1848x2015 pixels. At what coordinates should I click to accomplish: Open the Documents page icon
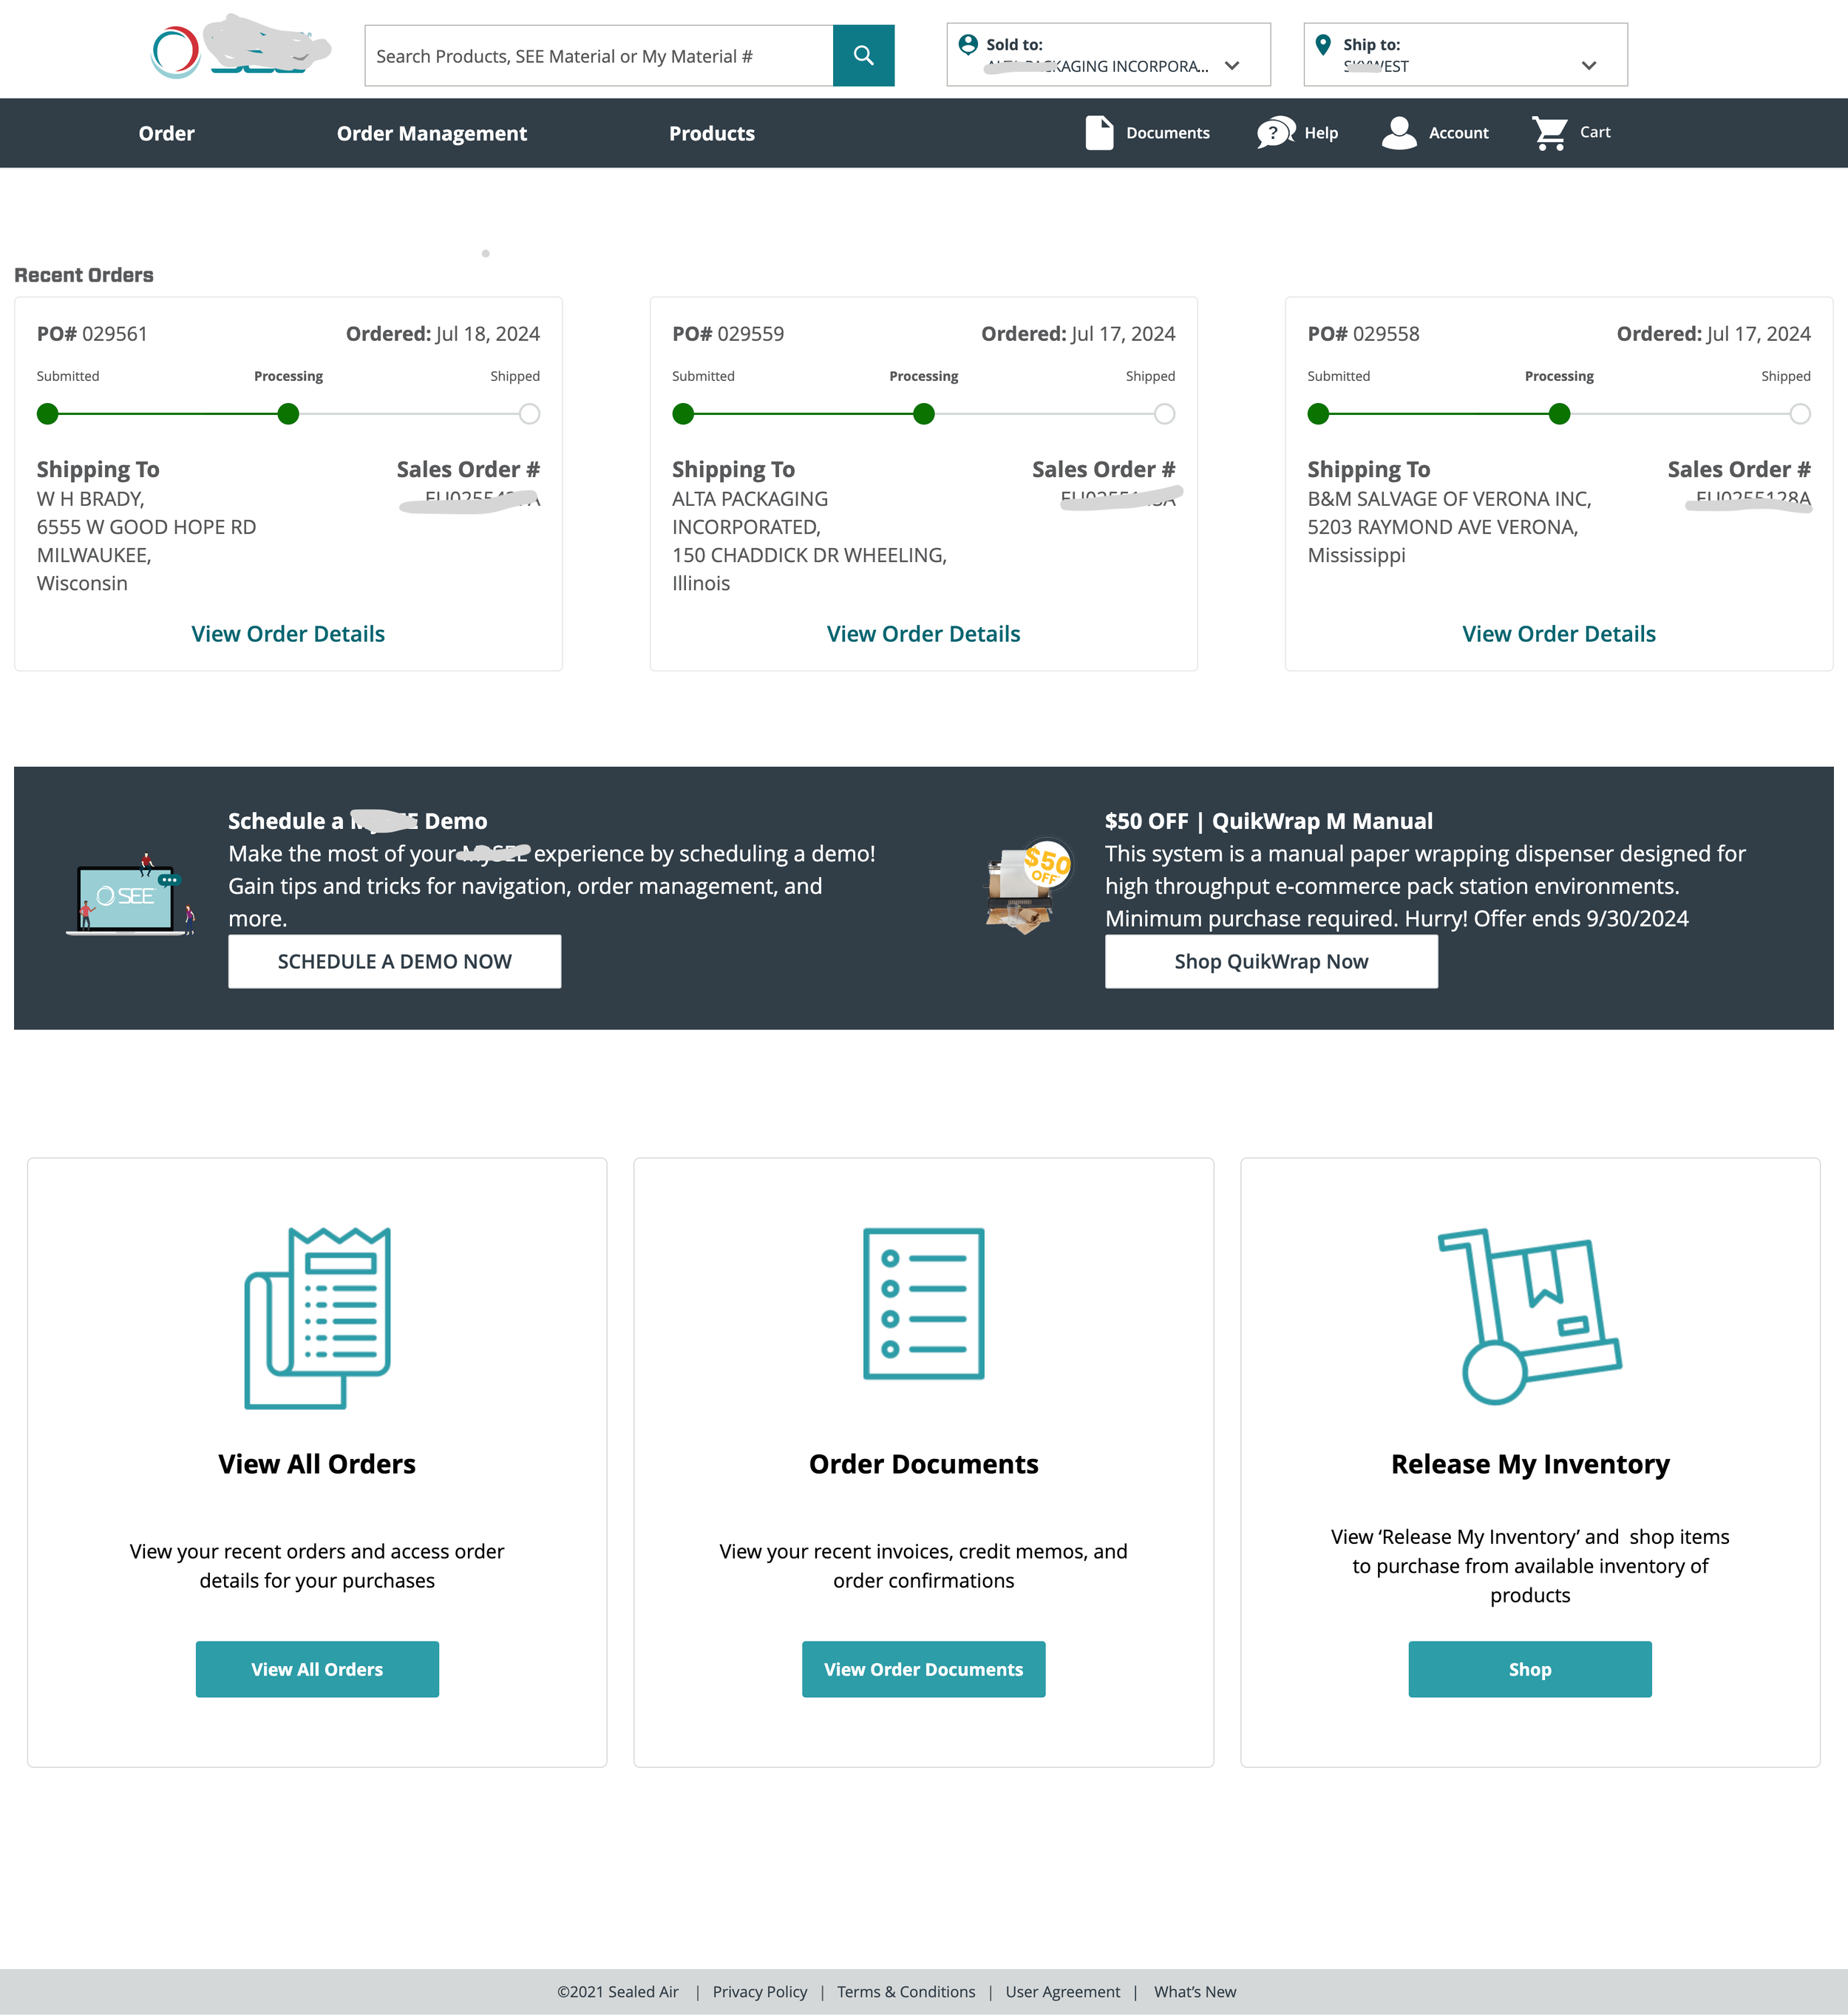1099,133
